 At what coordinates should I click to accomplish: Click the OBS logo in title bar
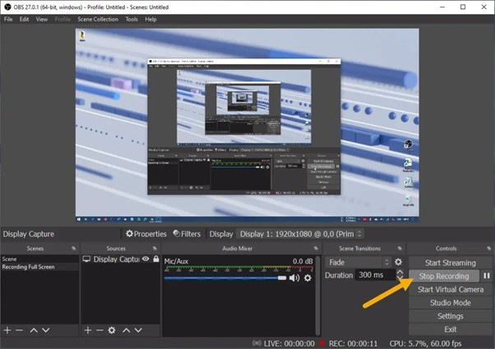[x=7, y=7]
